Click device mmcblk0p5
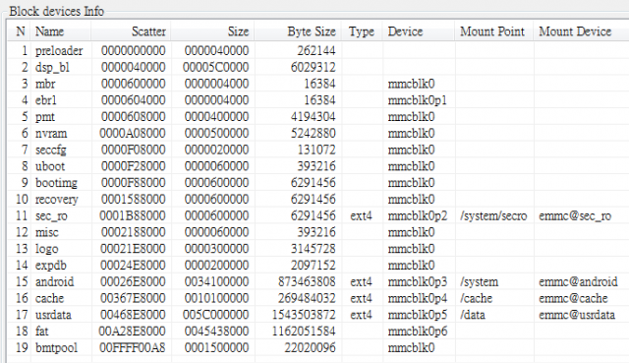This screenshot has height=363, width=629. click(417, 315)
